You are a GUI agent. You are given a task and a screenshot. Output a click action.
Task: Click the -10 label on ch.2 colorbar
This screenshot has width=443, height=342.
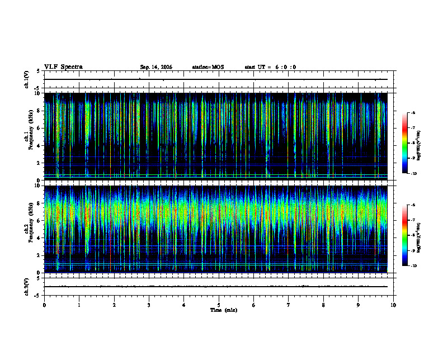[x=413, y=266]
